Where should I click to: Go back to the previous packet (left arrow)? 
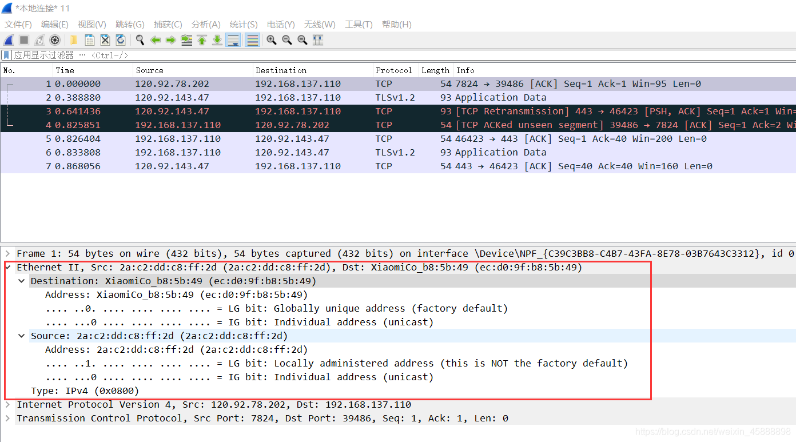(x=156, y=40)
